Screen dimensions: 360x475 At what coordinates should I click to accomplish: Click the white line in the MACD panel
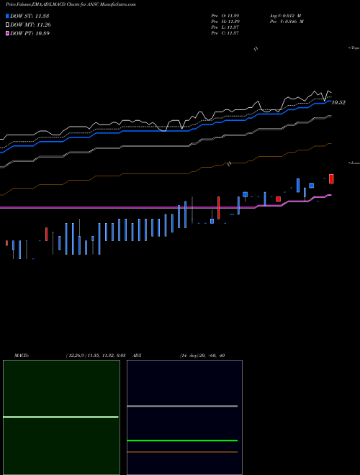click(60, 417)
